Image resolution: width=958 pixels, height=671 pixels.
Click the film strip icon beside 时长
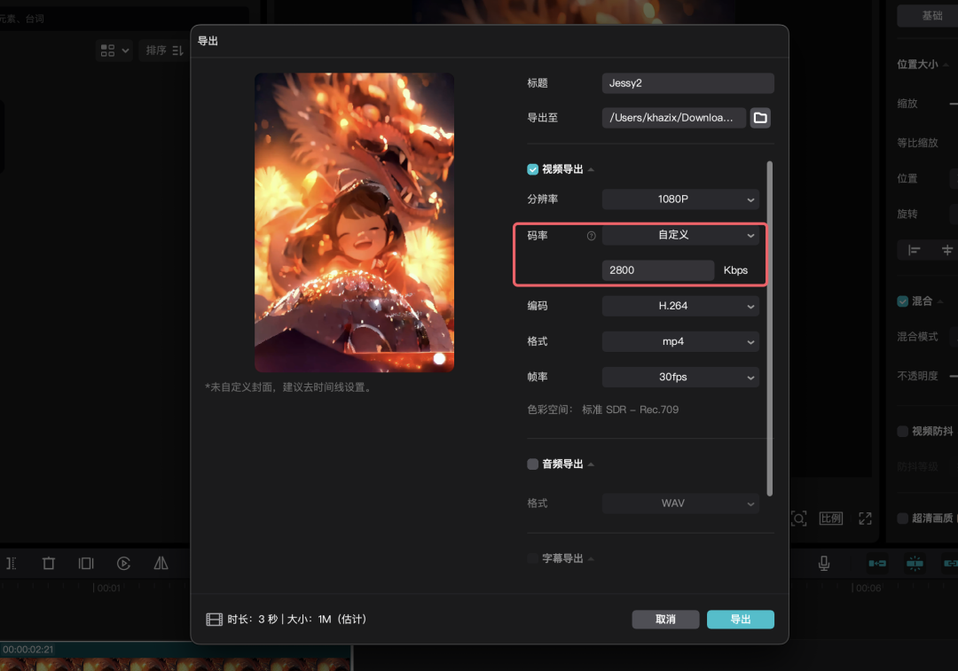(214, 620)
